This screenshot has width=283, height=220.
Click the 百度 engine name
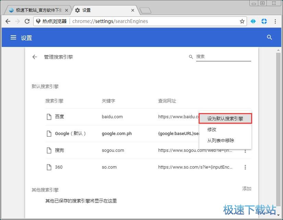(x=59, y=117)
